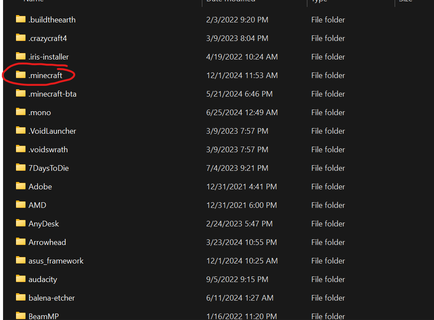
Task: Select the date "12/31/2021 4:41 PM"
Action: point(242,187)
